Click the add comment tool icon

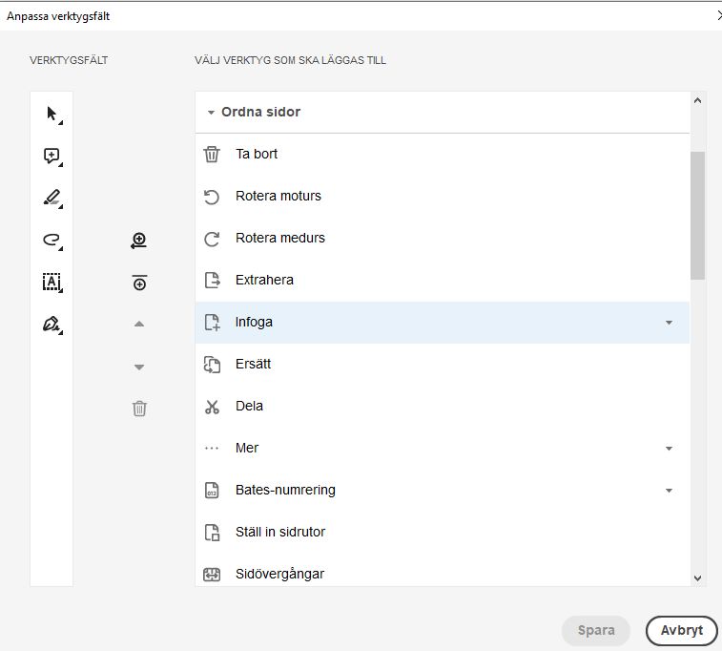coord(52,157)
